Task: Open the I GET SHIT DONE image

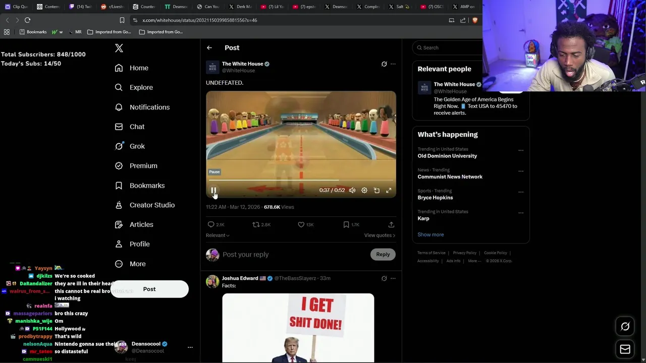Action: click(298, 328)
